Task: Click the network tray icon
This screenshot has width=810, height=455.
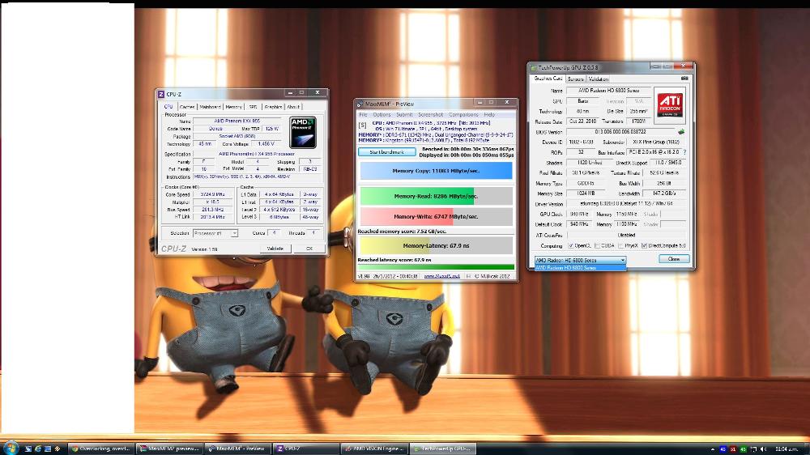Action: (753, 449)
